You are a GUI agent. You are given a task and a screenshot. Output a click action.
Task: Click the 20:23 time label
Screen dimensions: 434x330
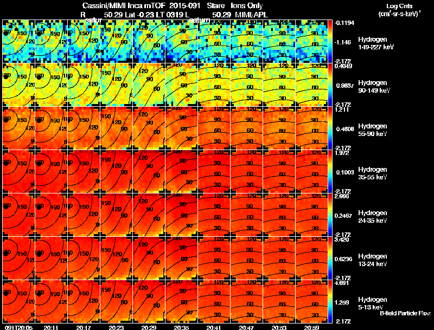116,327
